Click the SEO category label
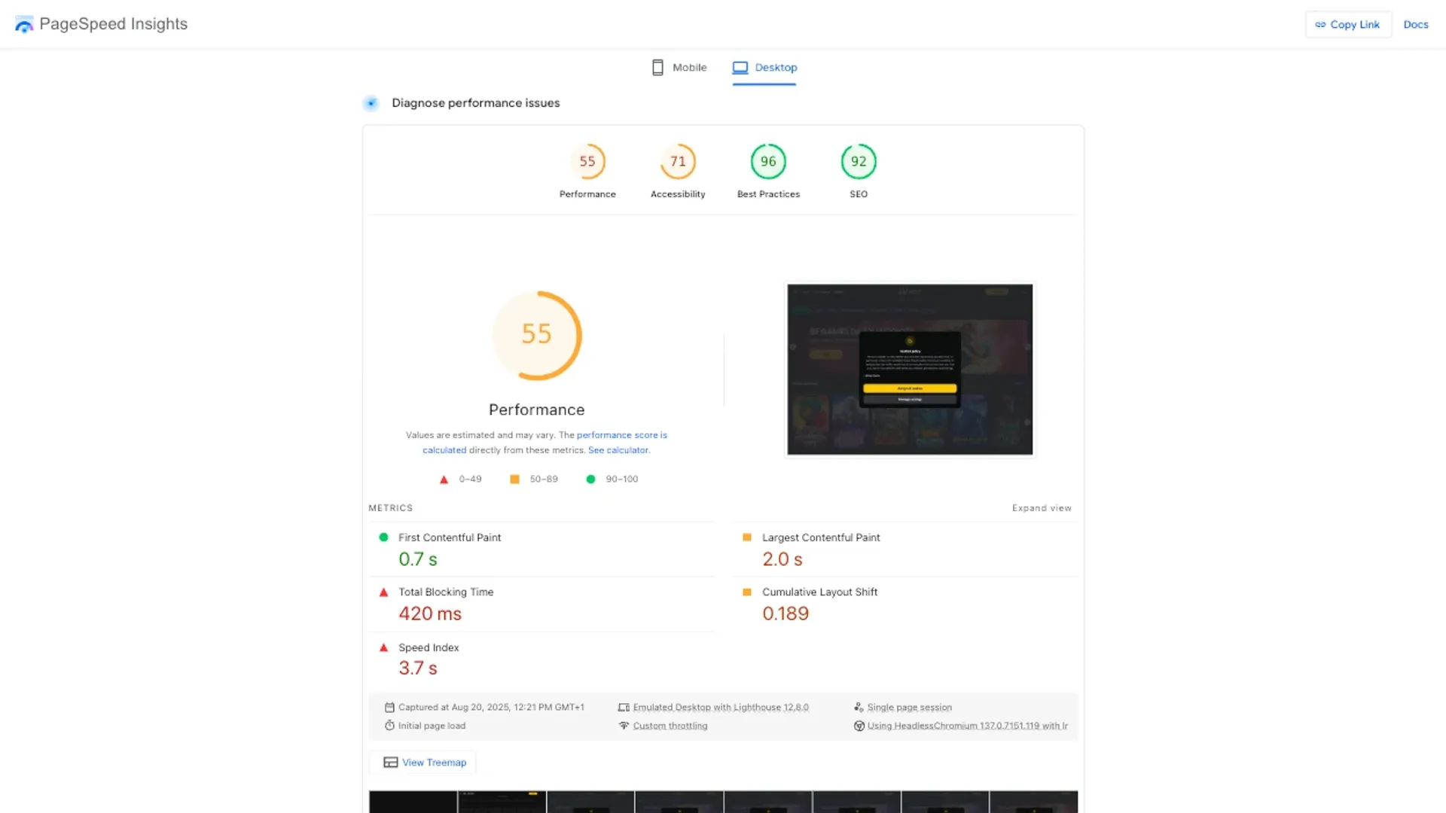 (x=859, y=194)
